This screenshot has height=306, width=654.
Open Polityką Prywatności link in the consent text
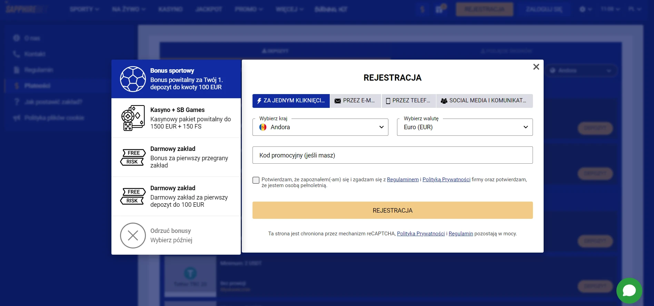point(446,180)
